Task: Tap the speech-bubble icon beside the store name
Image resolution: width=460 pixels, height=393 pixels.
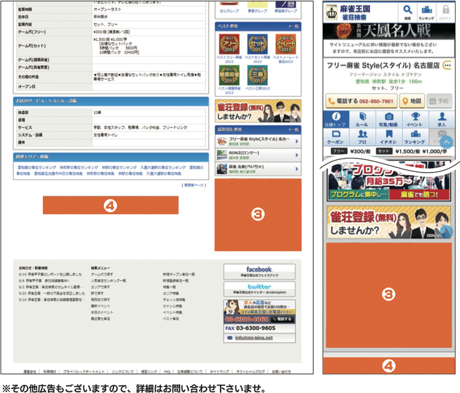Action: point(447,65)
